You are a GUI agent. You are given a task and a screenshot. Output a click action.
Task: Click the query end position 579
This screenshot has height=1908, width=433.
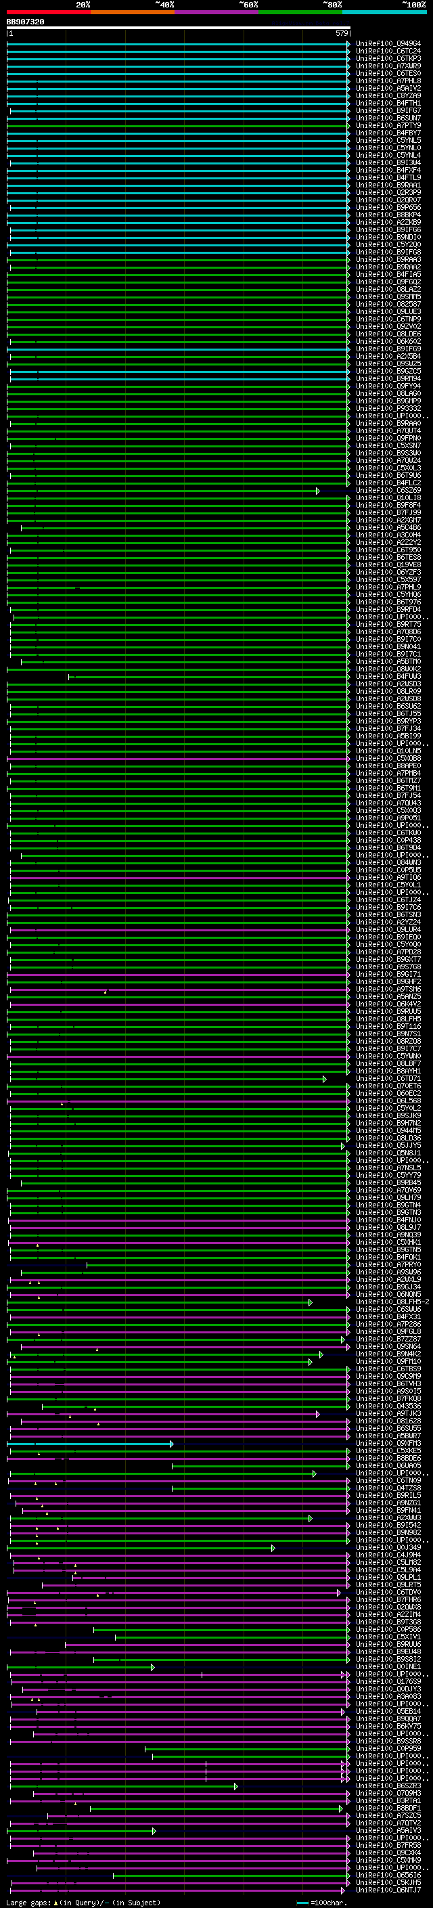[342, 33]
